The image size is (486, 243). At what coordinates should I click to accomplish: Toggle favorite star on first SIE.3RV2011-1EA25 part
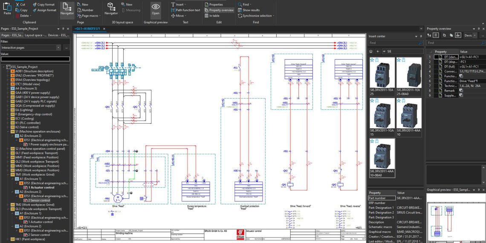[x=372, y=61]
